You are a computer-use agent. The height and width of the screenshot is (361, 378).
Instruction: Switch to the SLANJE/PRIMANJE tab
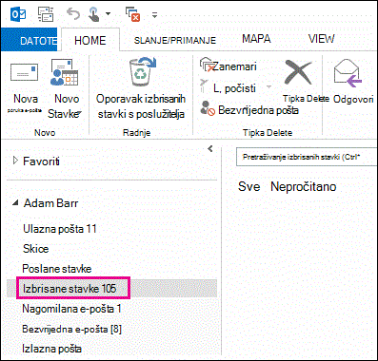point(175,40)
